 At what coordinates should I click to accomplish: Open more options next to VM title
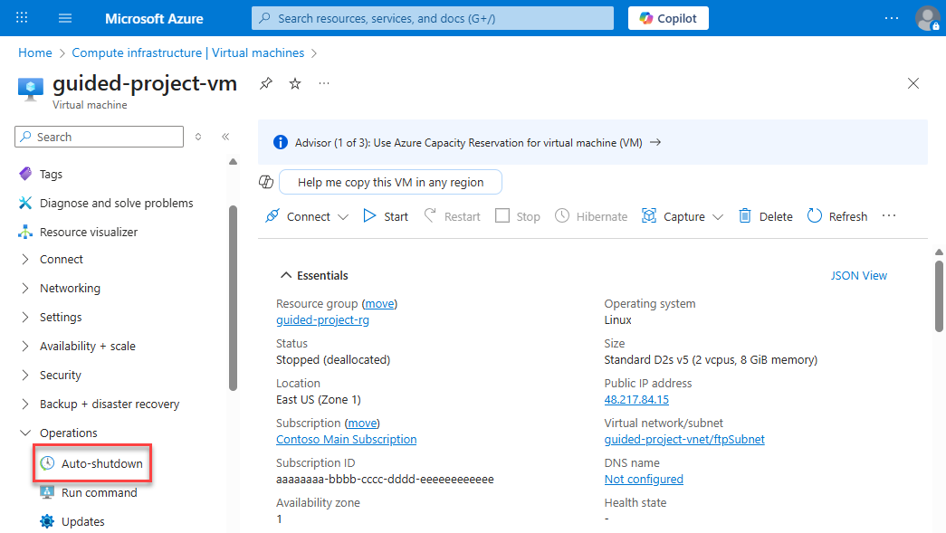(324, 84)
